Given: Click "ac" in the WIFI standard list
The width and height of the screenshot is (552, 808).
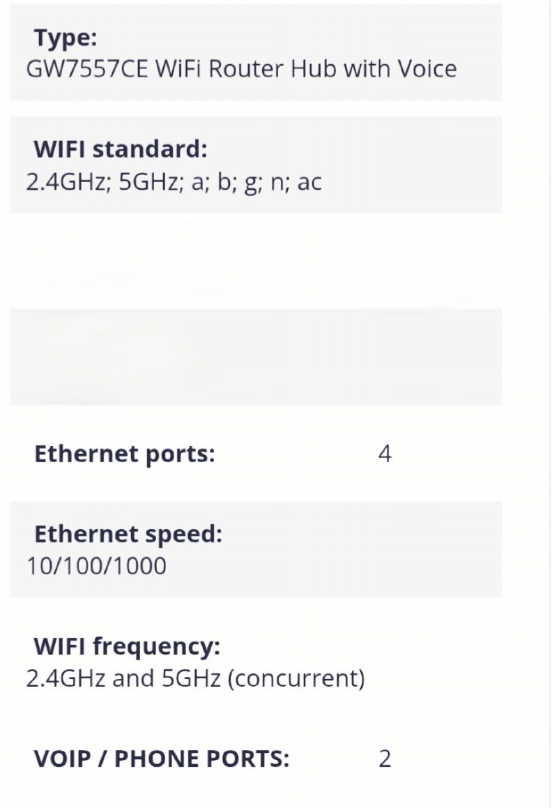Looking at the screenshot, I should click(309, 182).
